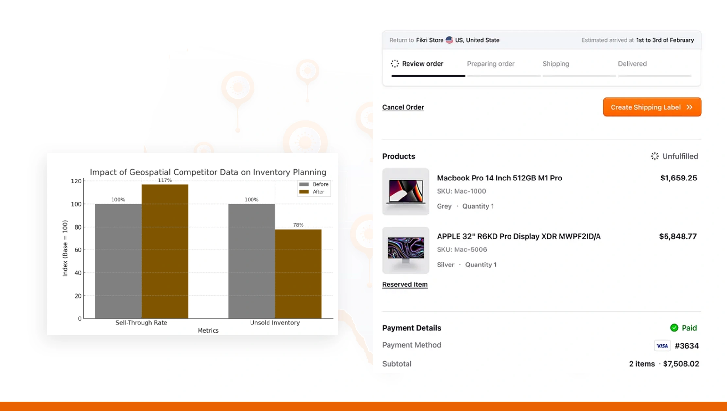Click the Sell-Through Rate Before bar
Screen dimensions: 727x411
(118, 261)
